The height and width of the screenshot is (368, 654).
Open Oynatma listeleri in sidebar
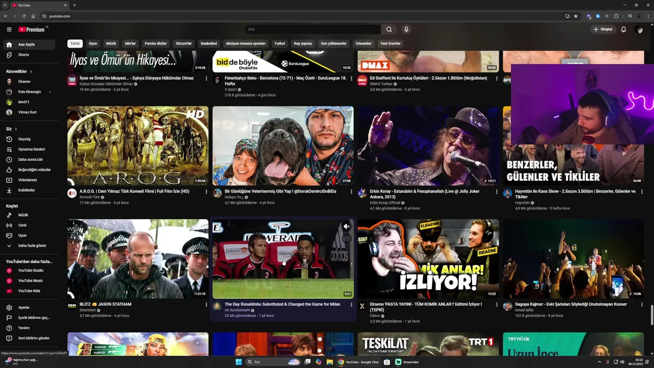click(29, 149)
